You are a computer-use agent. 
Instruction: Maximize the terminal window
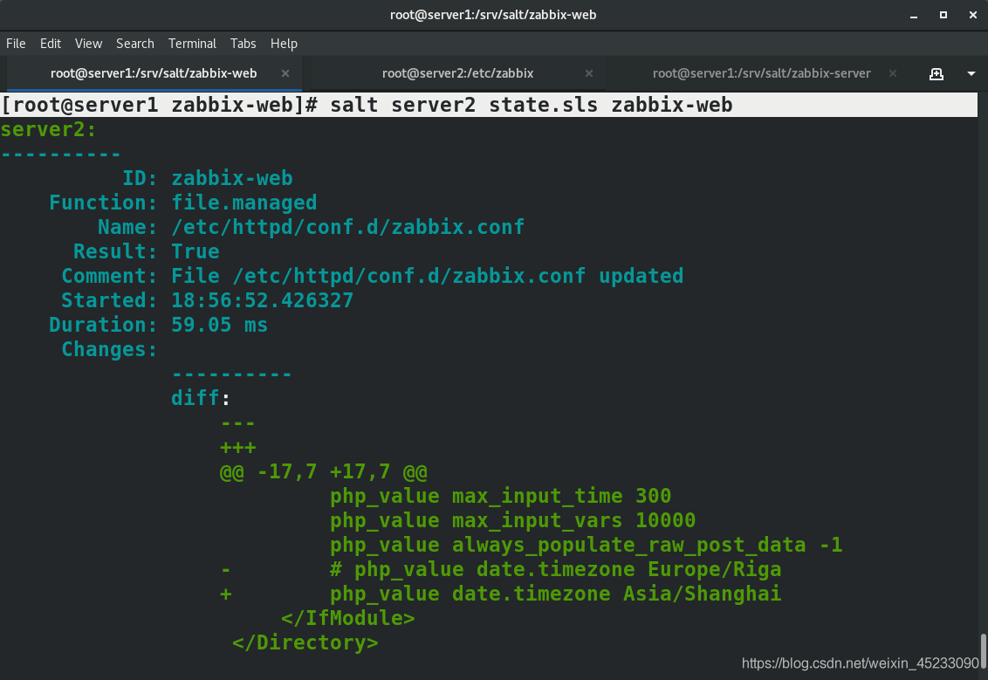pyautogui.click(x=943, y=15)
